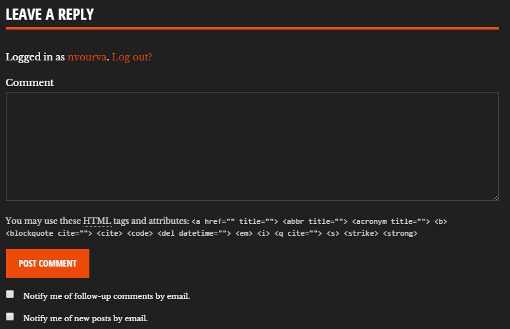Click the 'Logged in as' text
The image size is (510, 329).
[35, 57]
